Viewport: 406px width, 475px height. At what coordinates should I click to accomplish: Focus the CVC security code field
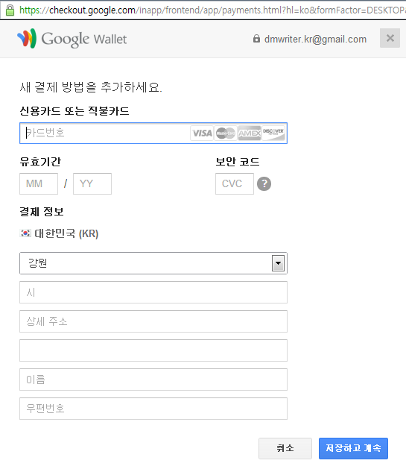pos(235,183)
